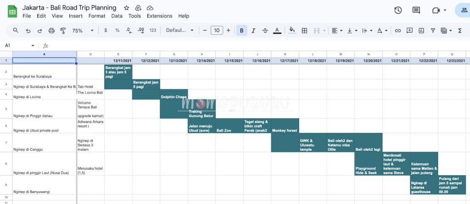
Task: Open fill color picker
Action: point(292,31)
